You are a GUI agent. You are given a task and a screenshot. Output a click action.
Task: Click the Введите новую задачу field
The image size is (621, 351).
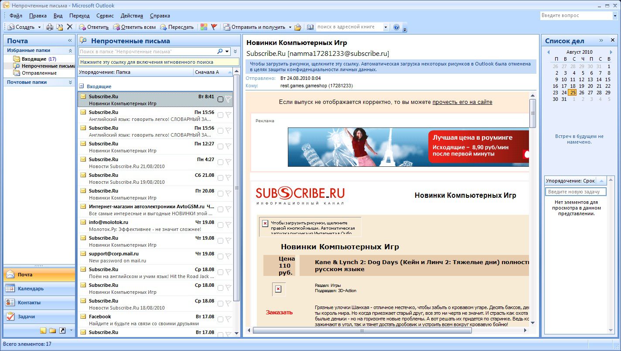[x=576, y=192]
